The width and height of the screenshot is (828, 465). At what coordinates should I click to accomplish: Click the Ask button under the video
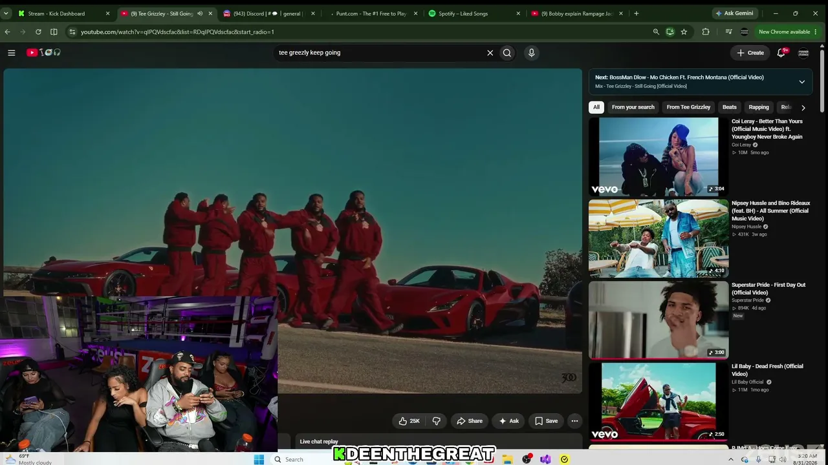pyautogui.click(x=508, y=421)
